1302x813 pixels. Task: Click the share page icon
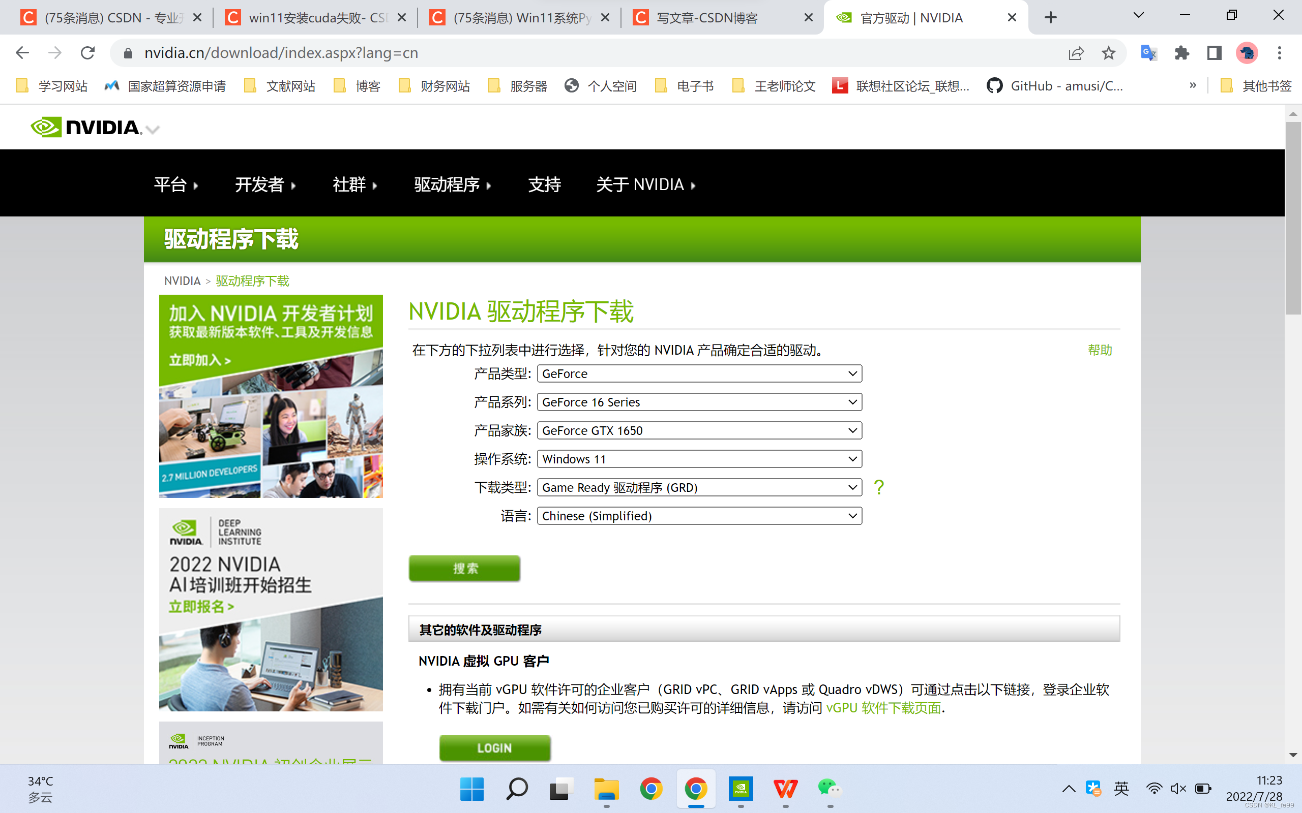1076,53
